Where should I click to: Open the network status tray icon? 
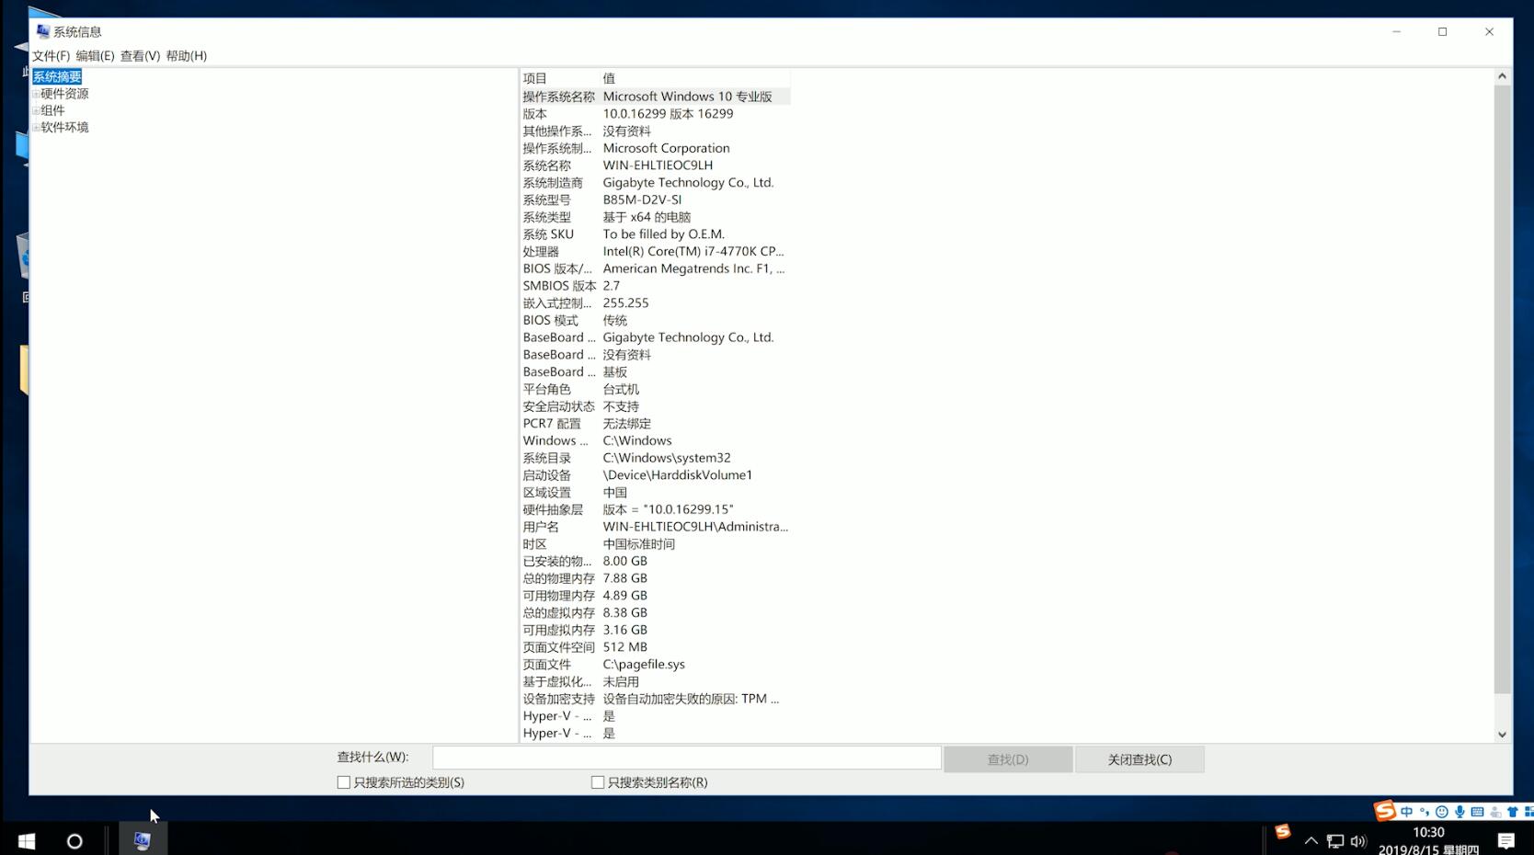point(1335,841)
